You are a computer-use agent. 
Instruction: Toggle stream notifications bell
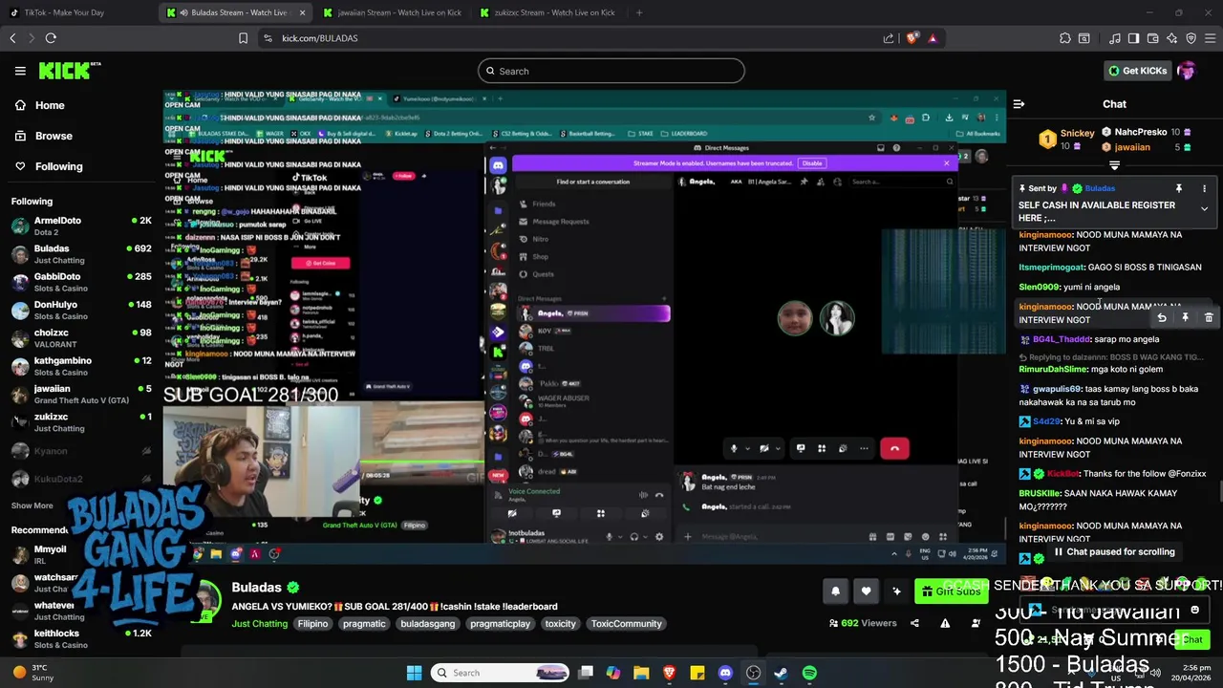(835, 591)
